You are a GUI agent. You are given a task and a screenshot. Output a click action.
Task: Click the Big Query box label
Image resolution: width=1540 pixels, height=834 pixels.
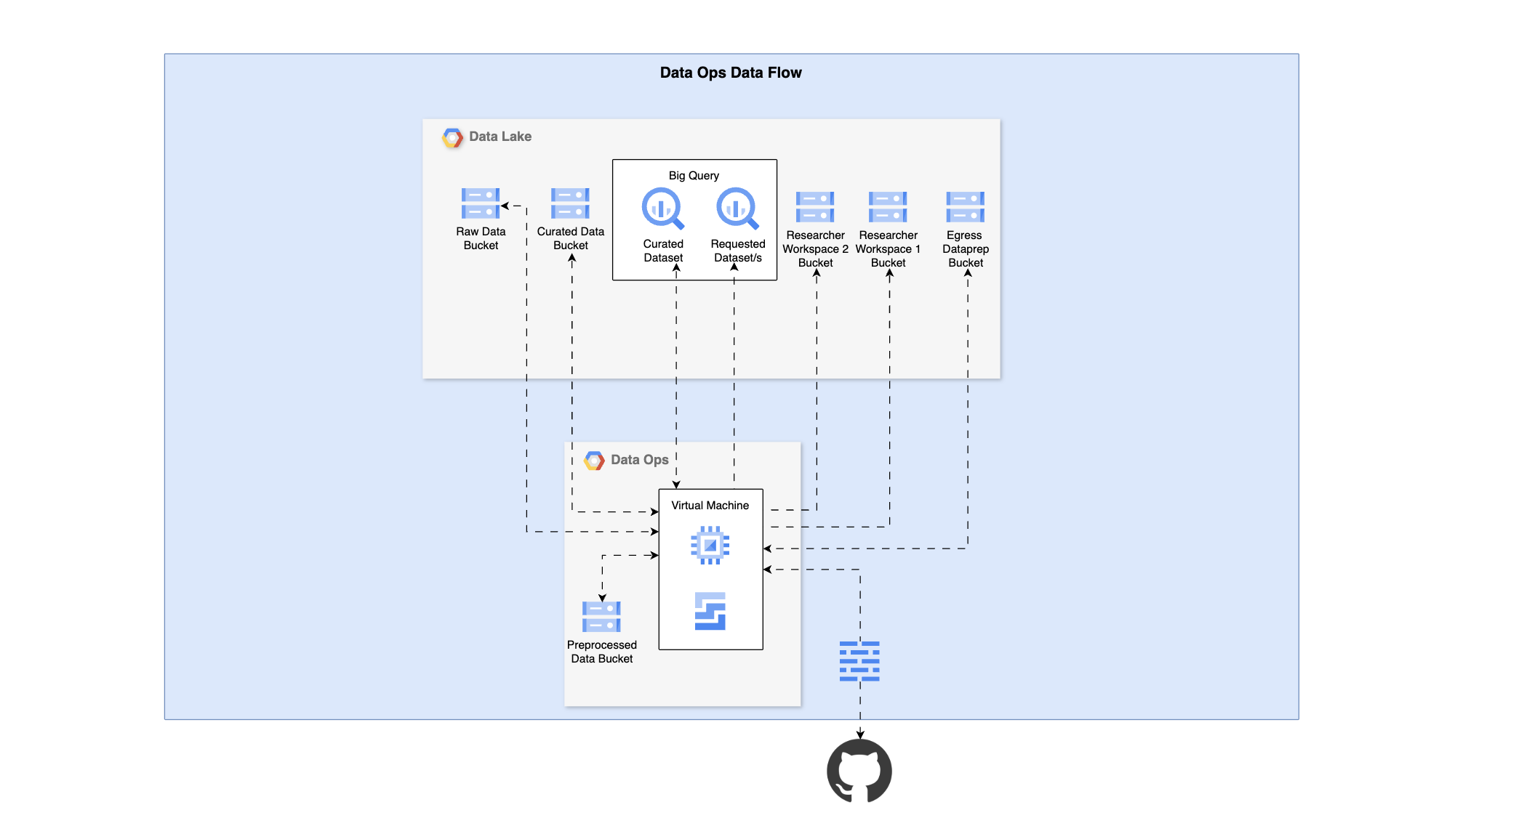pos(694,176)
